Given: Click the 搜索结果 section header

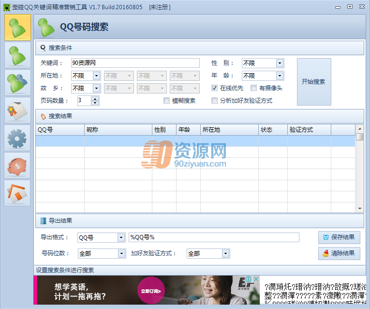Looking at the screenshot, I should (199, 116).
